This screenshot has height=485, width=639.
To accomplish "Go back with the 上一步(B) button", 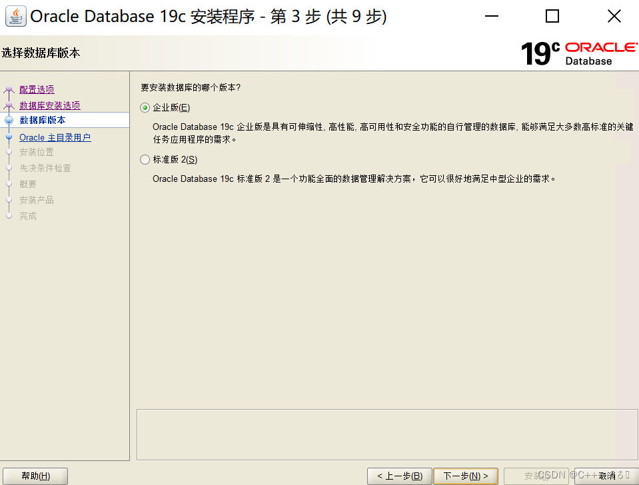I will point(399,476).
